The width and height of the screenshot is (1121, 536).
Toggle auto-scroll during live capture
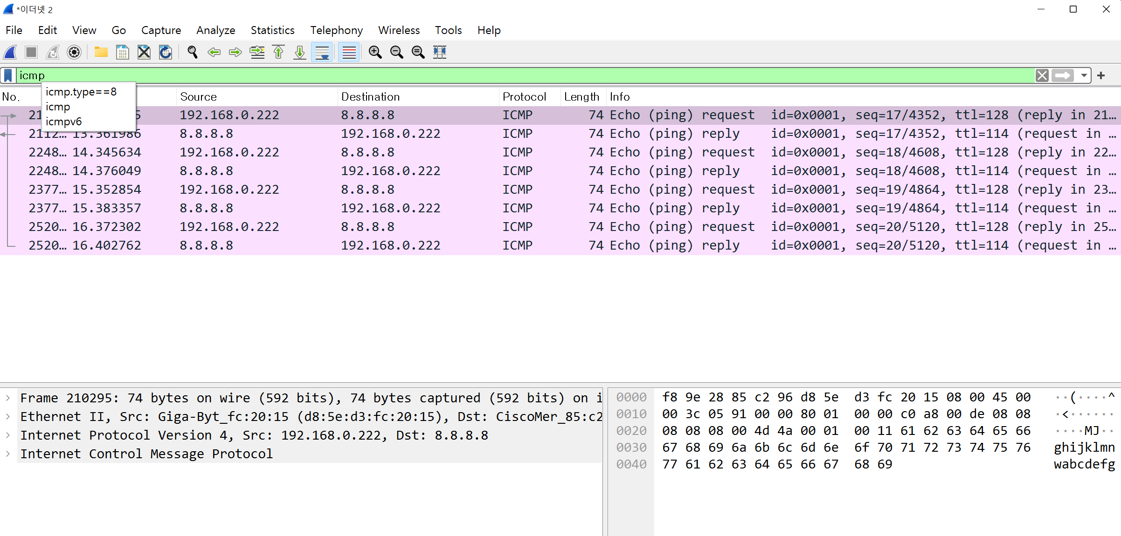(322, 52)
